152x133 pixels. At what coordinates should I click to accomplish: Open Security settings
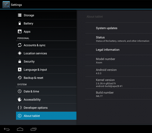click(46, 61)
